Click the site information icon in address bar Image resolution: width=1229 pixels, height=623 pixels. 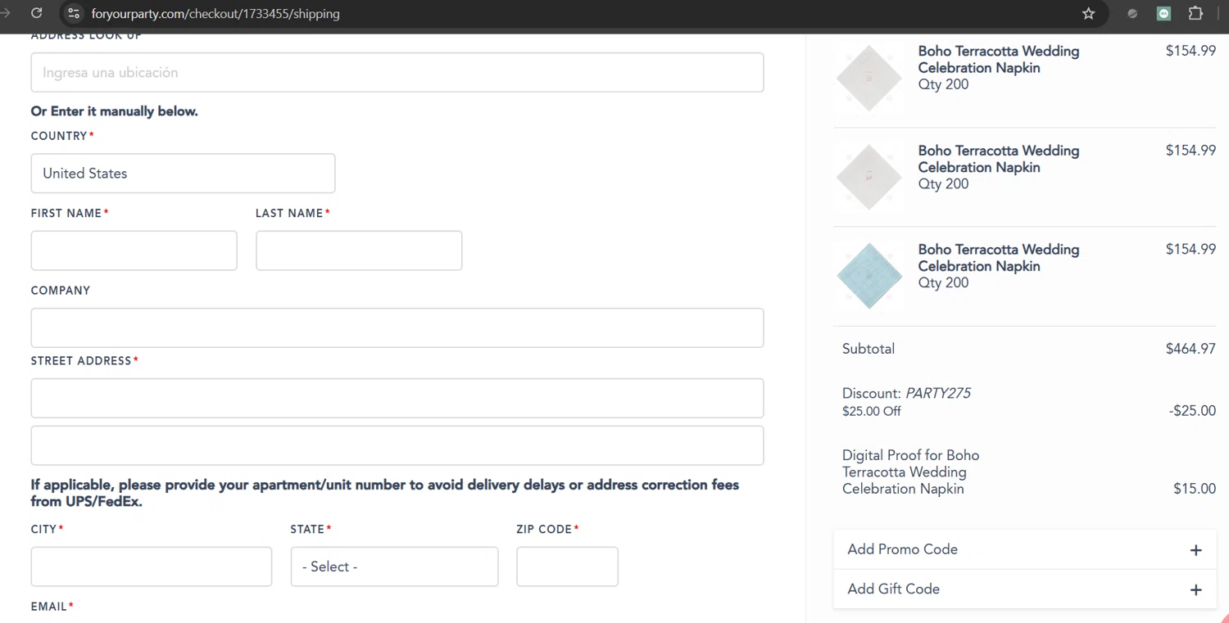pyautogui.click(x=74, y=13)
